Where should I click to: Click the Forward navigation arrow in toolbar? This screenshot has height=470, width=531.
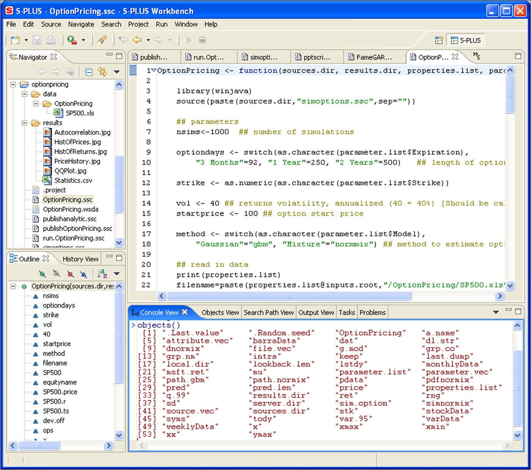(x=159, y=40)
